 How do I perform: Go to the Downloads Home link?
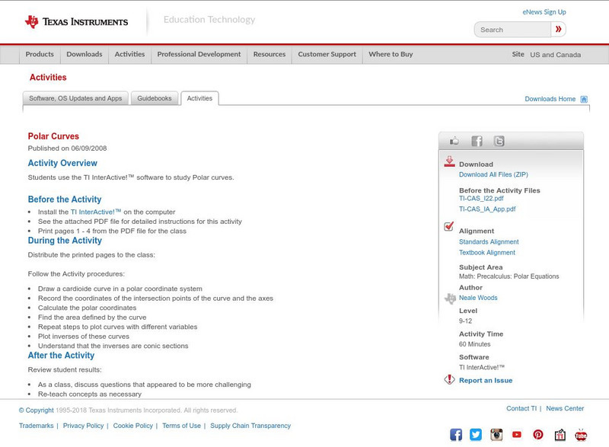(550, 99)
